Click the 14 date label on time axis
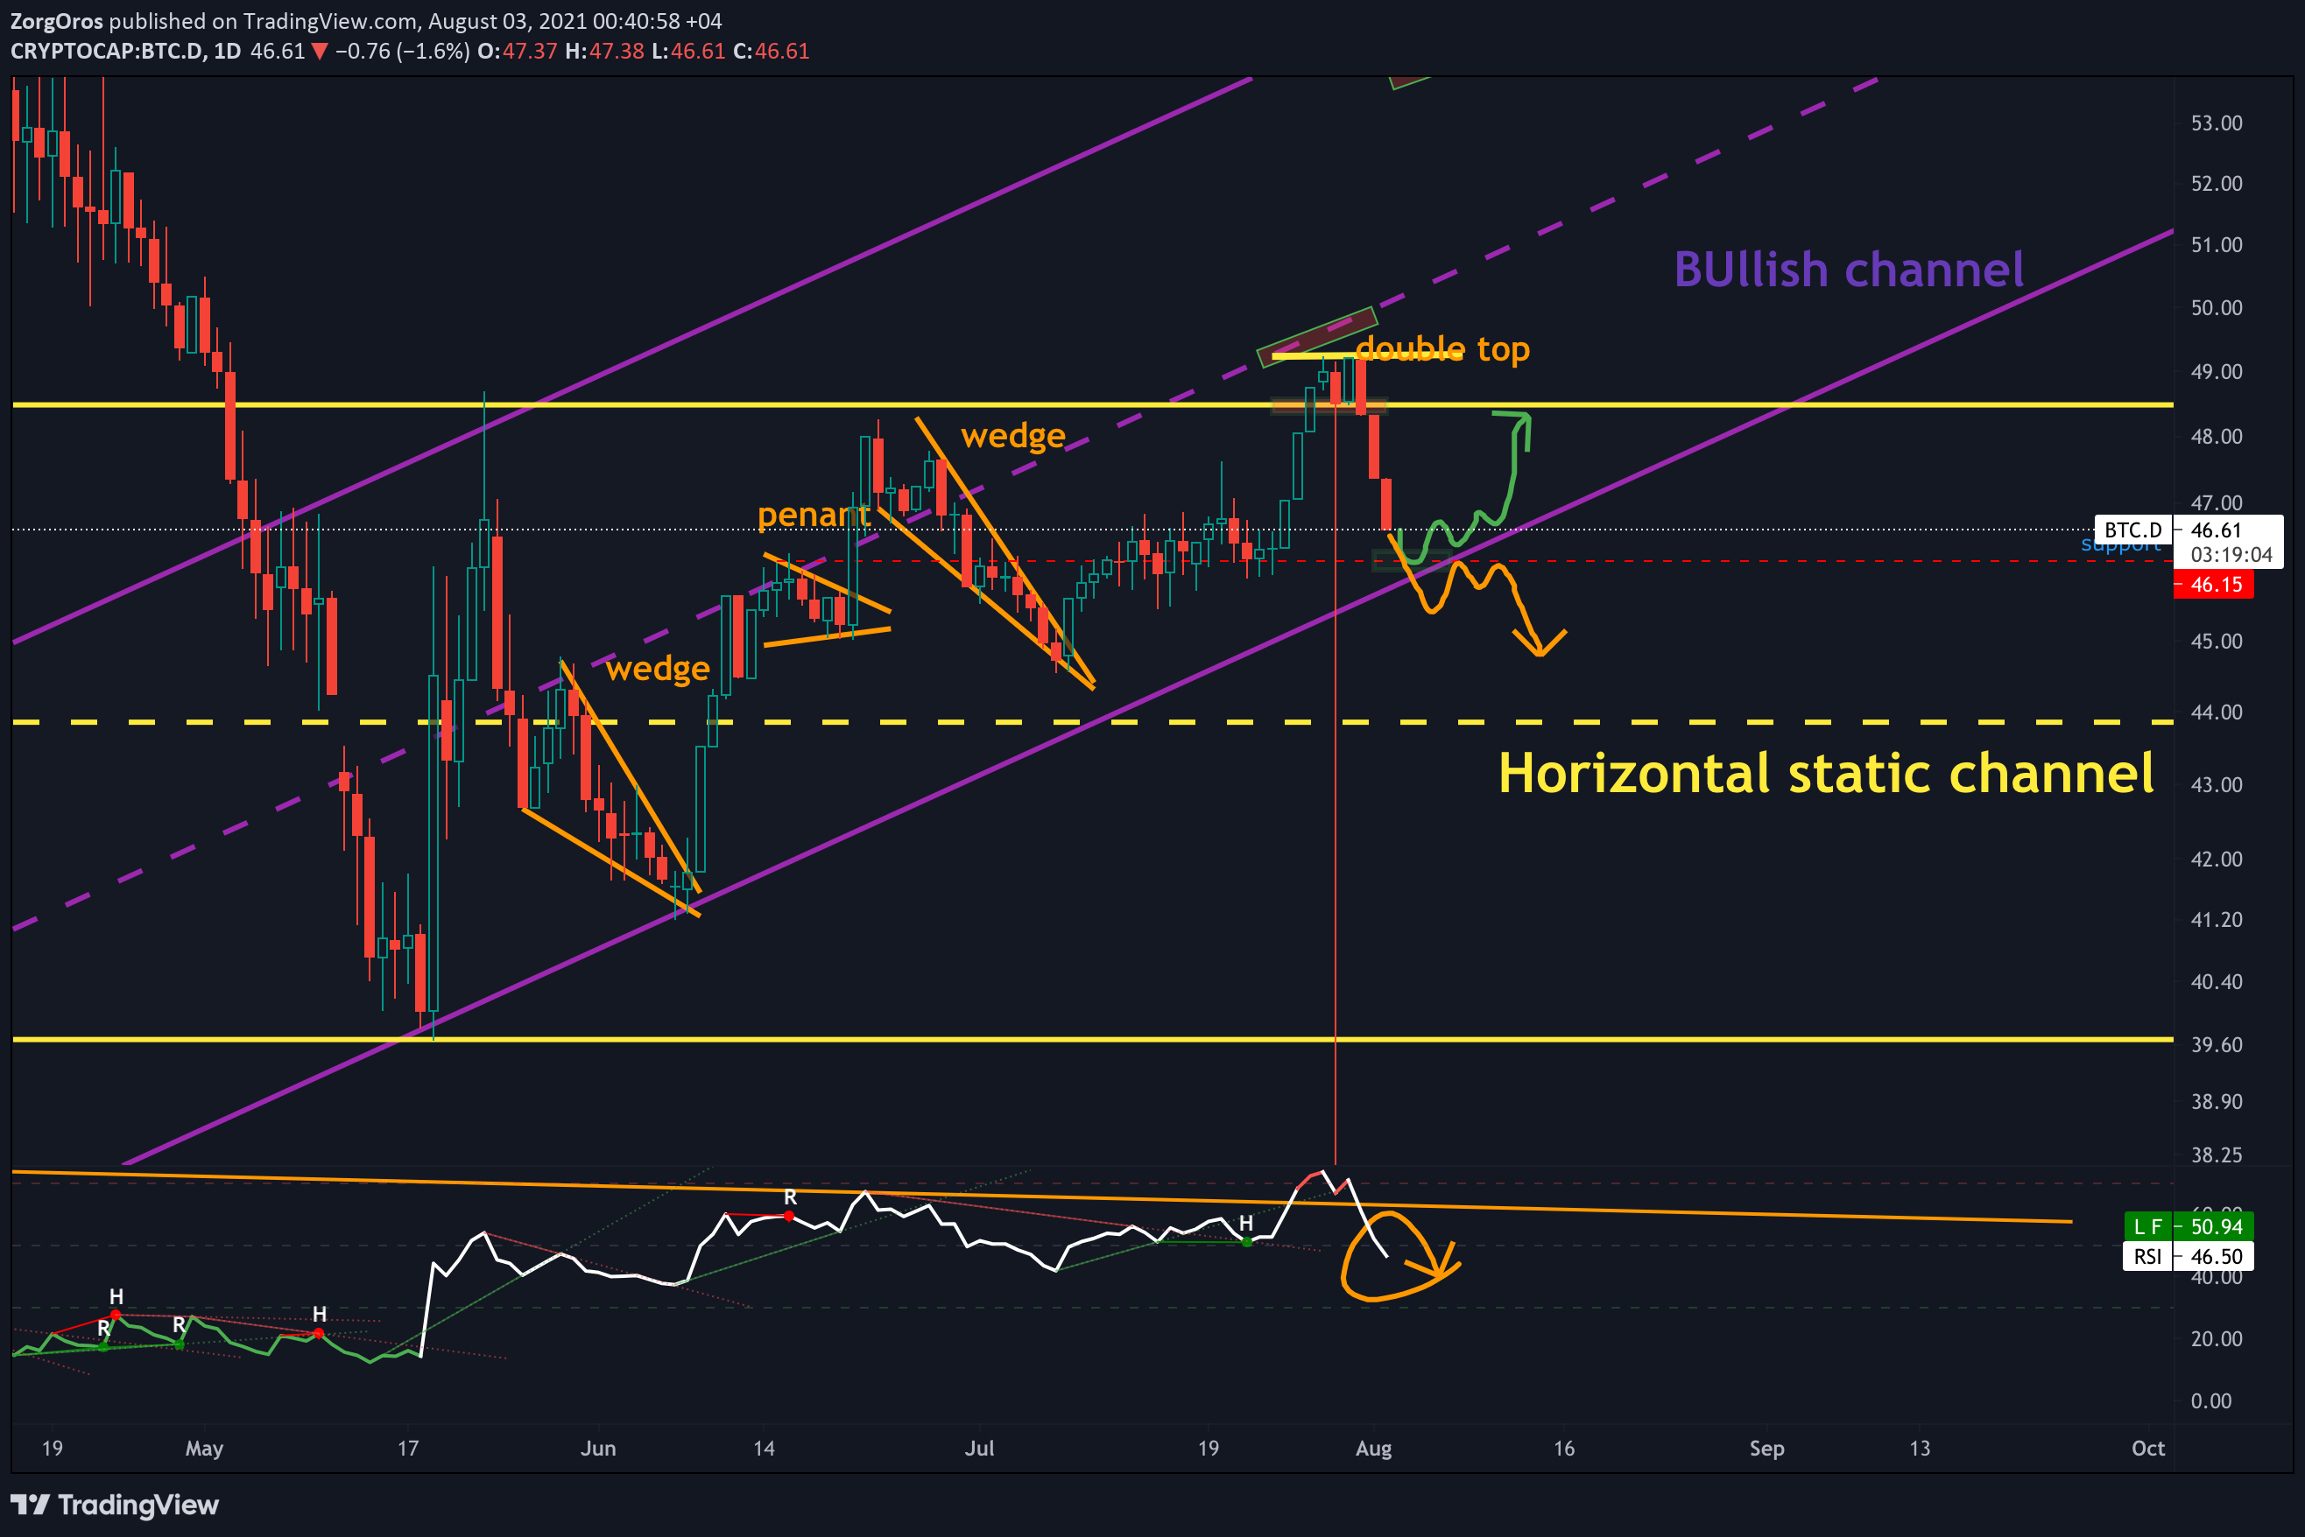Viewport: 2305px width, 1537px height. click(x=764, y=1449)
